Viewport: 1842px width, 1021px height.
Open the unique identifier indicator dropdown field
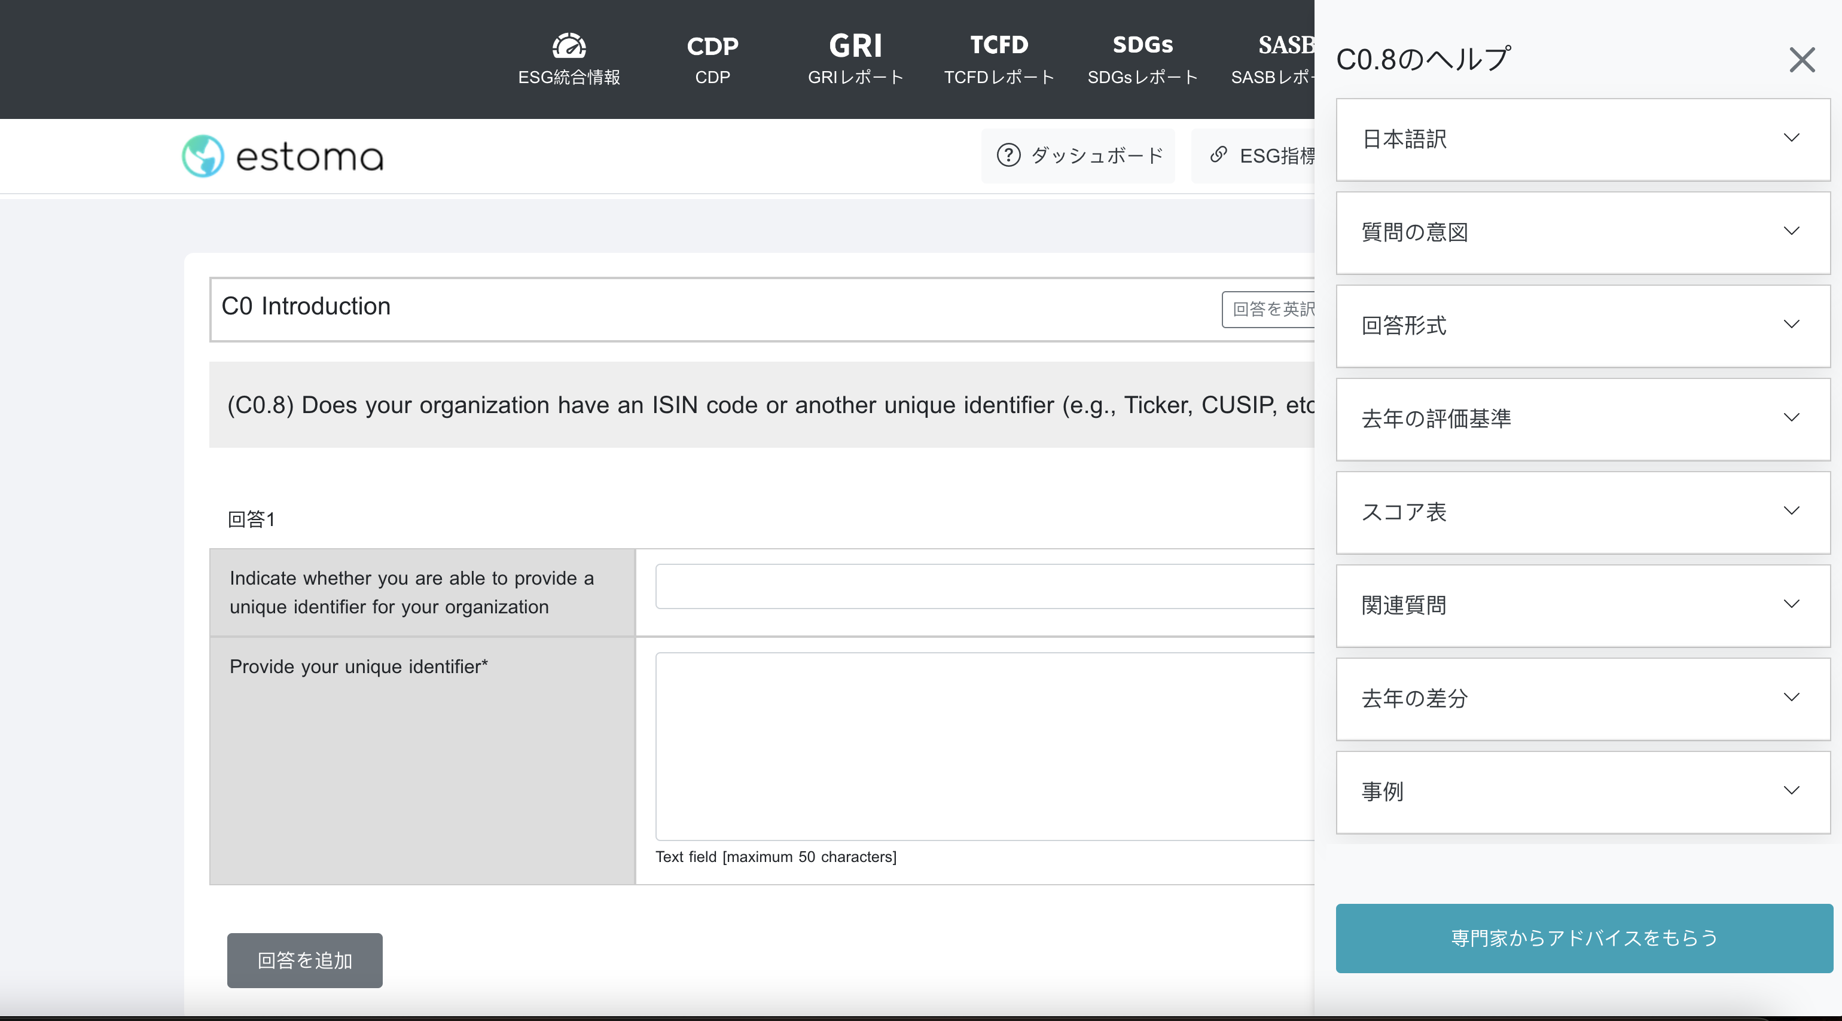click(984, 586)
